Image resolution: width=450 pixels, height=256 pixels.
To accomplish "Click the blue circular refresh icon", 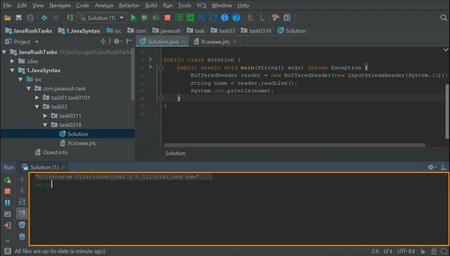I will [213, 18].
